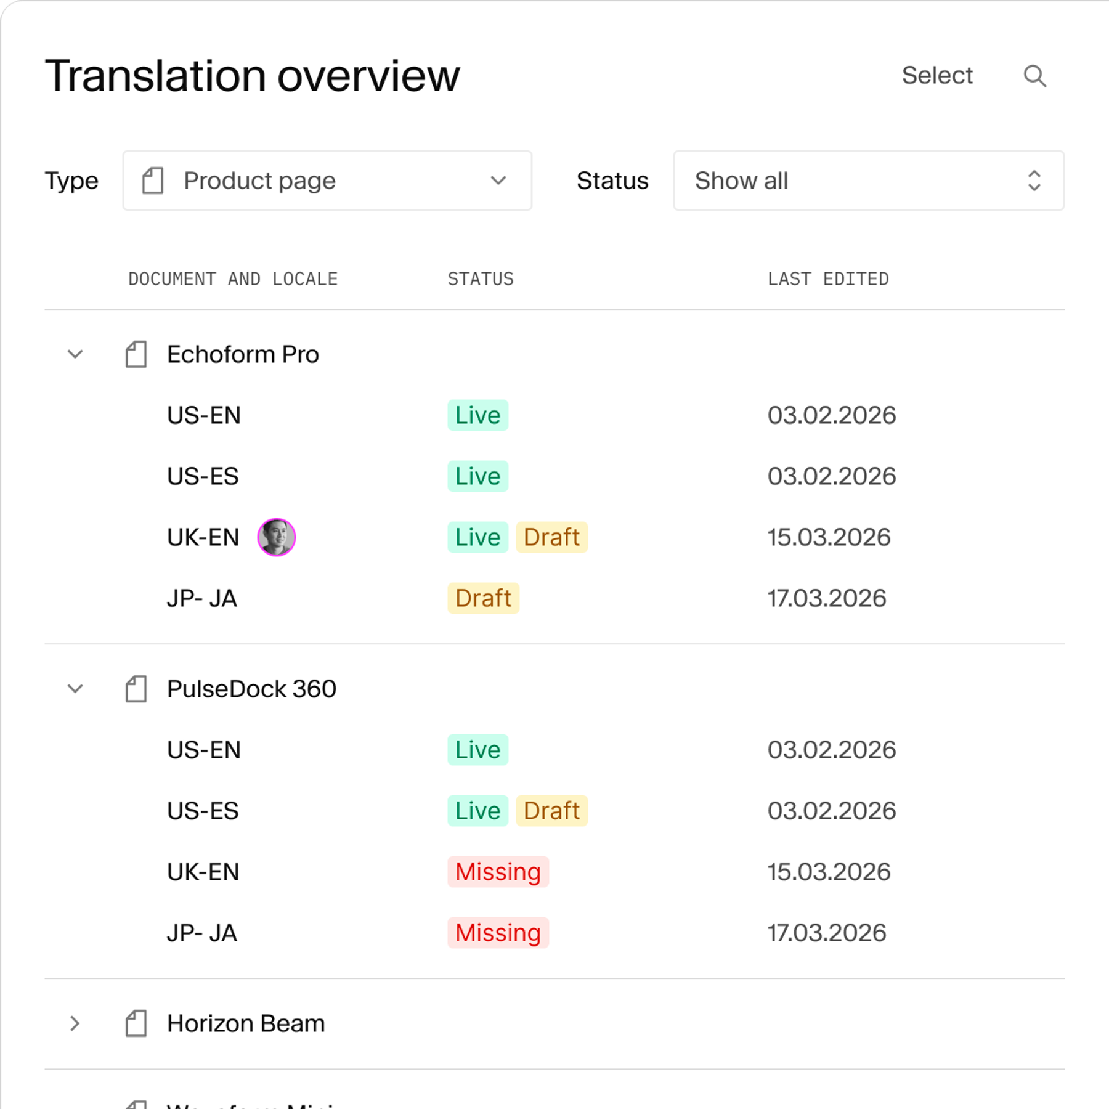Click the document icon beside PulseDock 360
This screenshot has height=1109, width=1109.
[x=136, y=689]
